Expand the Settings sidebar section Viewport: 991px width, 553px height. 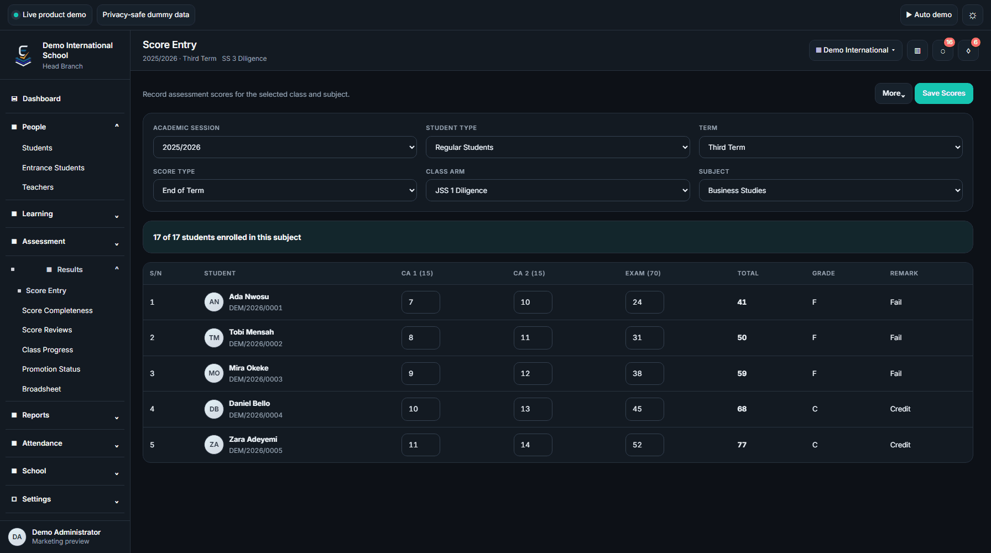65,499
